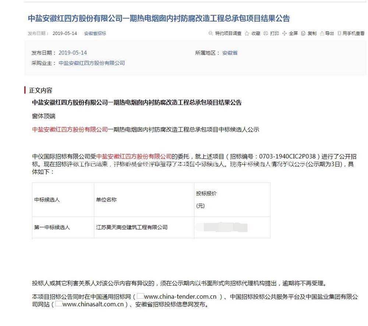
Task: Enter fullscreen with the 全屏 icon
Action: 284,34
